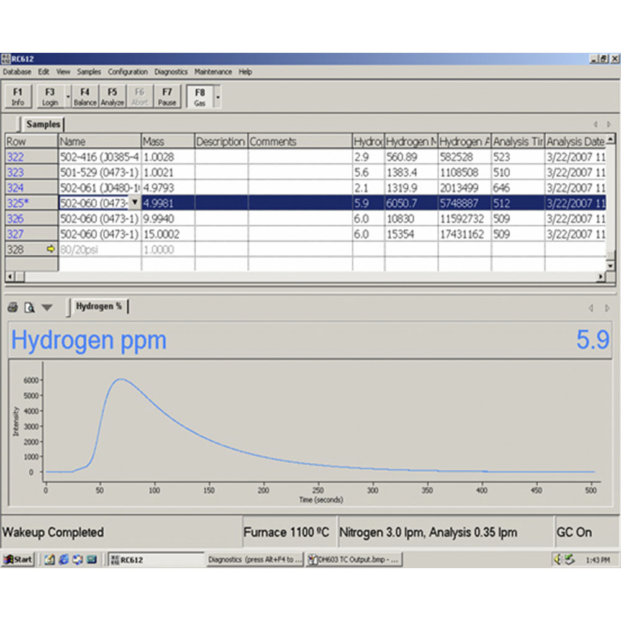Switch to the Hydrogen % tab
This screenshot has height=621, width=621.
pos(99,307)
